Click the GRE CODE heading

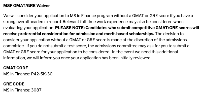click(x=14, y=84)
